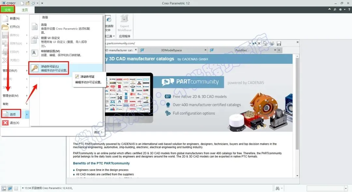
Task: Click the UI customization icon in the submenu
Action: [35, 40]
